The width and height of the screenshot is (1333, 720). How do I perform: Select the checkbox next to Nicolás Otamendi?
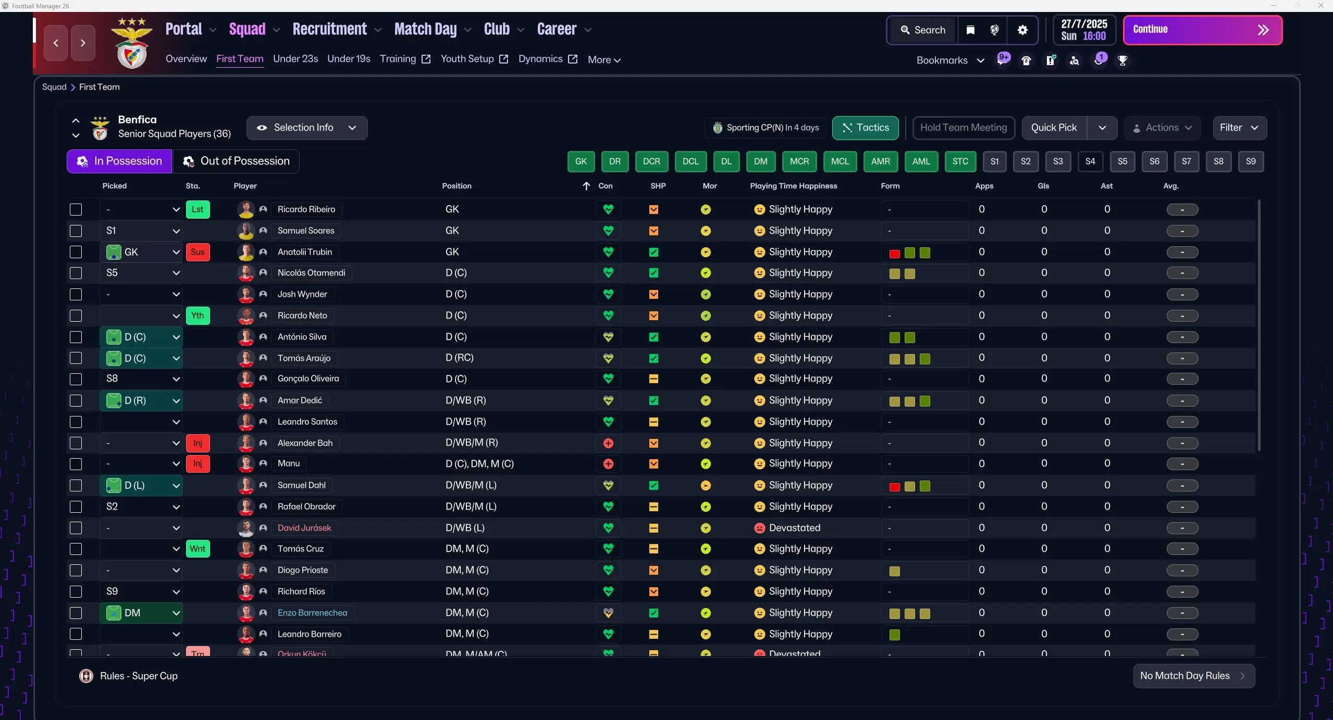76,273
